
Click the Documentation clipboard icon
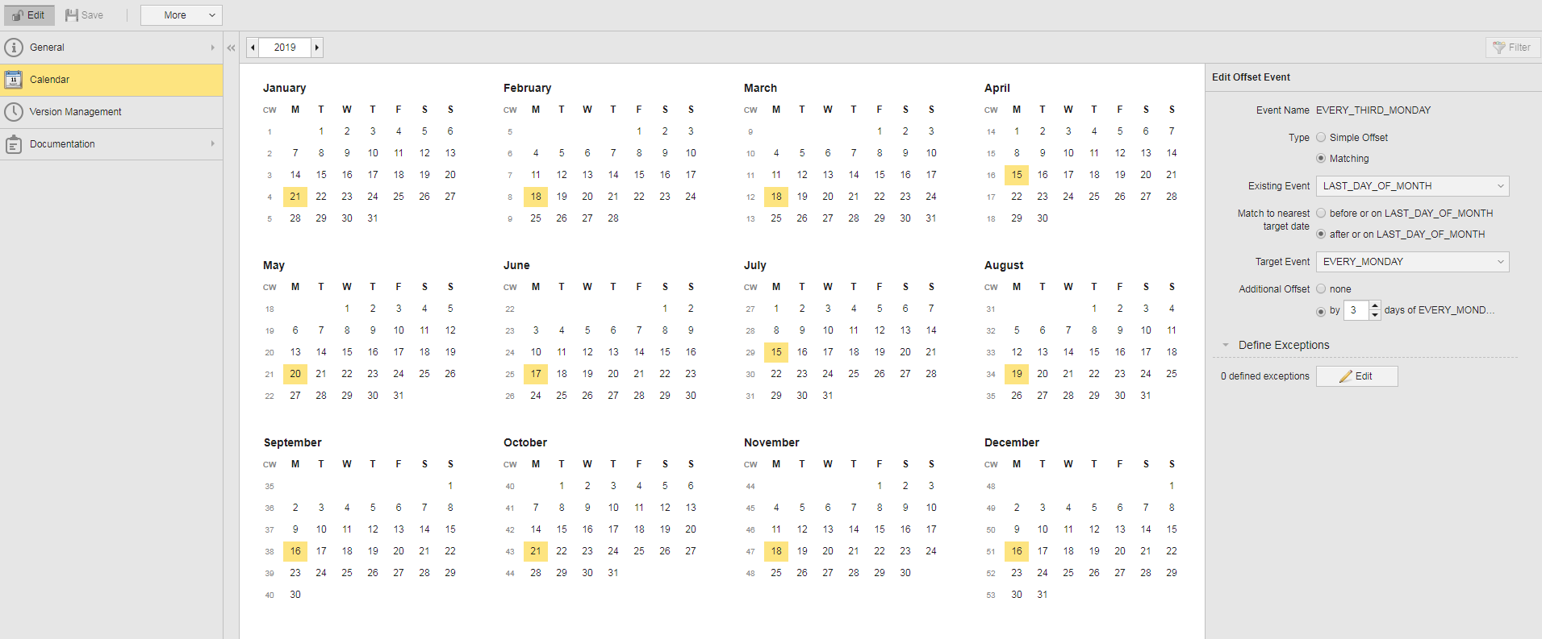[14, 144]
